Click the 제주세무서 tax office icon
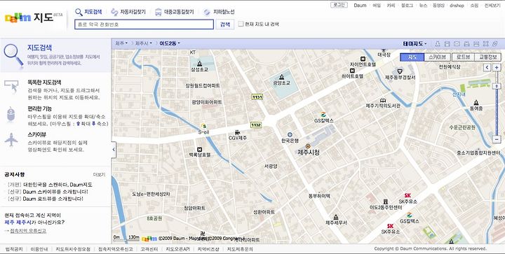 tap(336, 217)
